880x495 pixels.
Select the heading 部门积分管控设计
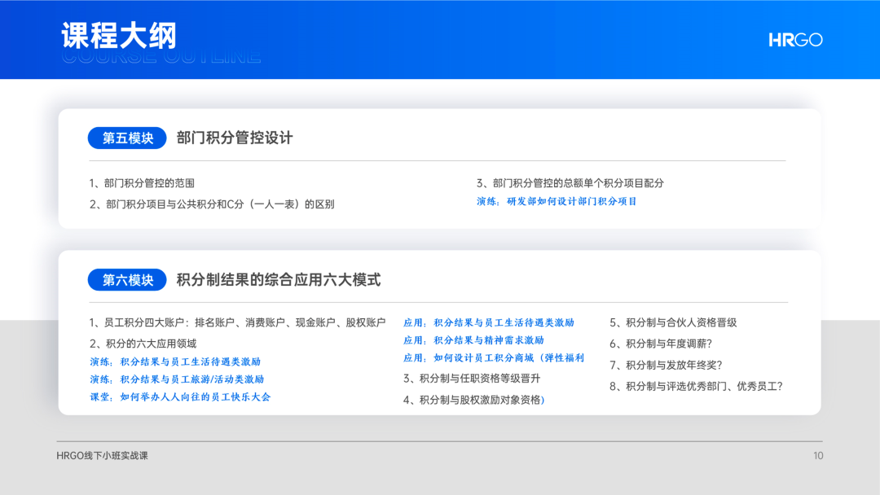click(x=235, y=138)
